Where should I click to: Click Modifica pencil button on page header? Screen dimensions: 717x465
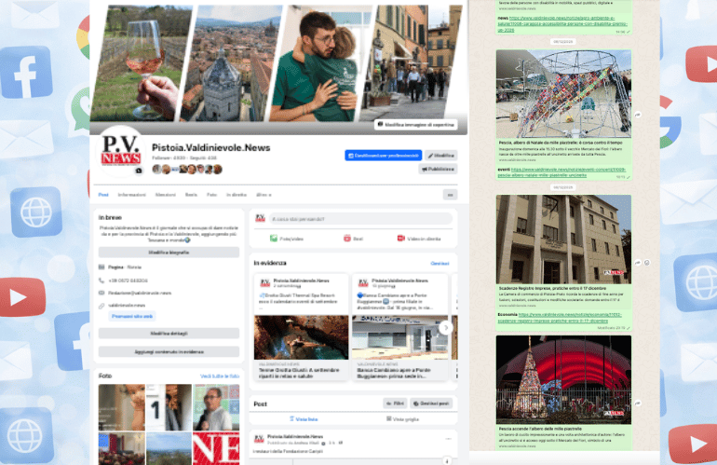(x=440, y=156)
